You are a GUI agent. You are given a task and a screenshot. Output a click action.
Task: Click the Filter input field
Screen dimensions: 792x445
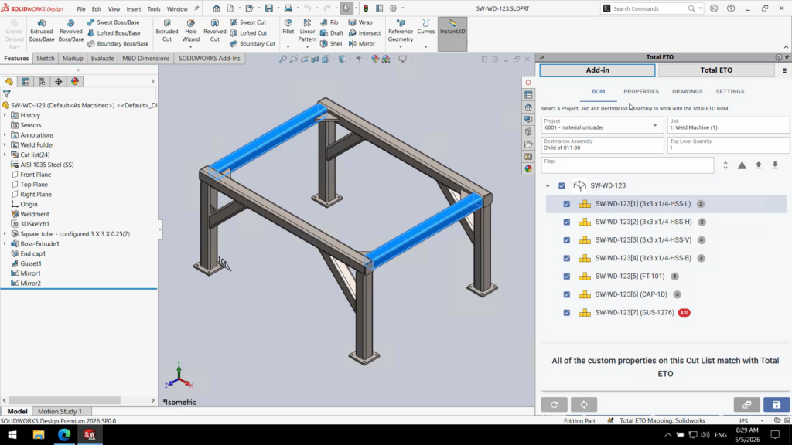pos(627,165)
